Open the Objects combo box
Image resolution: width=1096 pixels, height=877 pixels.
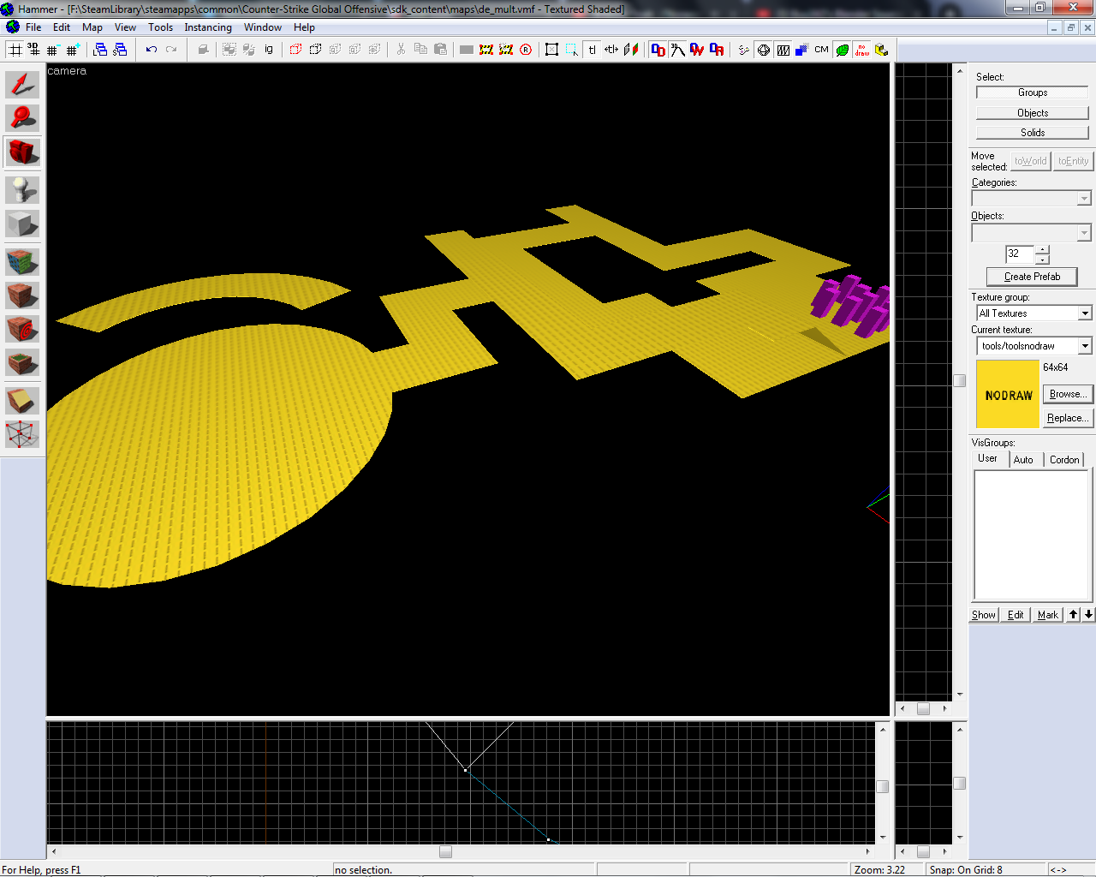[1031, 233]
